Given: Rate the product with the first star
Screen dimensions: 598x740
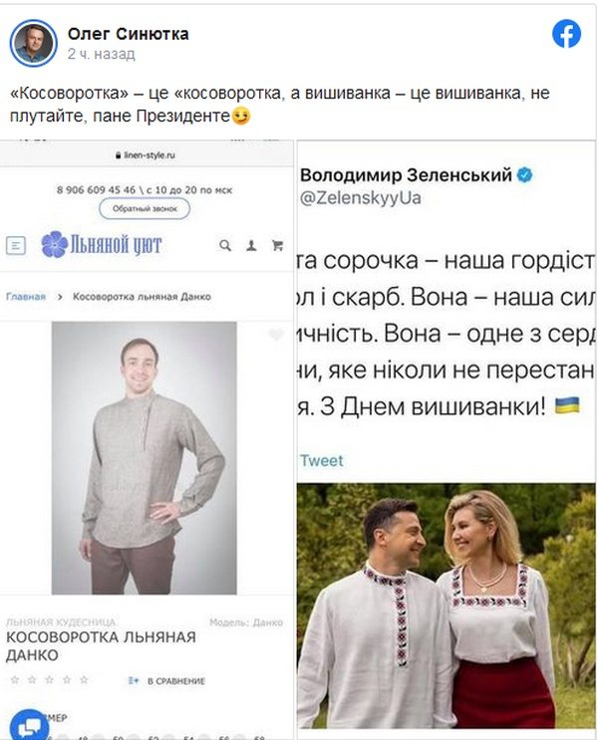Looking at the screenshot, I should point(15,679).
